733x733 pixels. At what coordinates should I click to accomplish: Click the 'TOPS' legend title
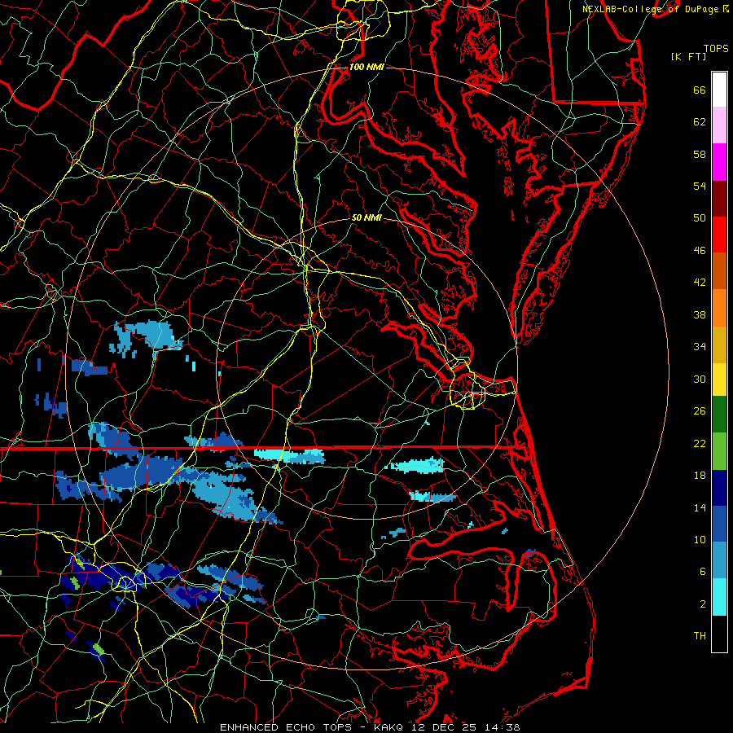pos(716,49)
